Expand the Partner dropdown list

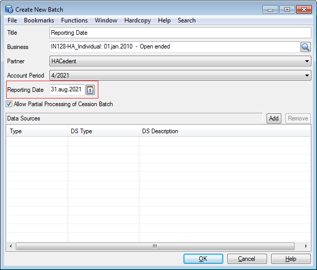click(x=307, y=61)
